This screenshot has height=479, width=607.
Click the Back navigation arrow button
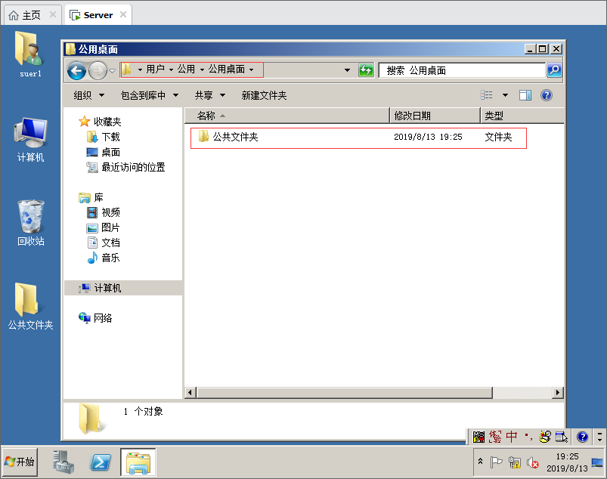76,70
